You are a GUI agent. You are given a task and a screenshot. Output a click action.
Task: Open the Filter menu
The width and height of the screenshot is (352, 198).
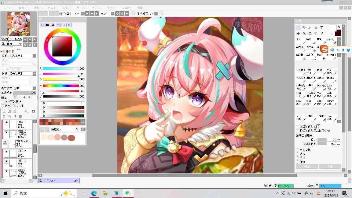pos(96,8)
